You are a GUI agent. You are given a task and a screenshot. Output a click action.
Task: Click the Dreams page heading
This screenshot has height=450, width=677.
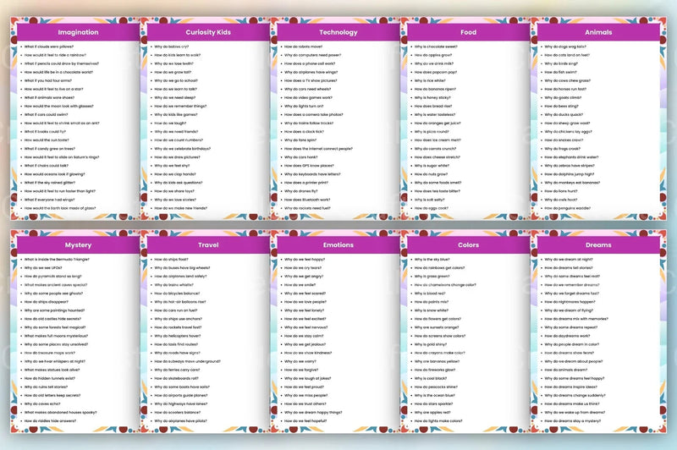[x=598, y=245]
